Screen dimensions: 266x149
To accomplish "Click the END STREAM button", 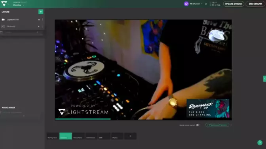I will point(255,4).
